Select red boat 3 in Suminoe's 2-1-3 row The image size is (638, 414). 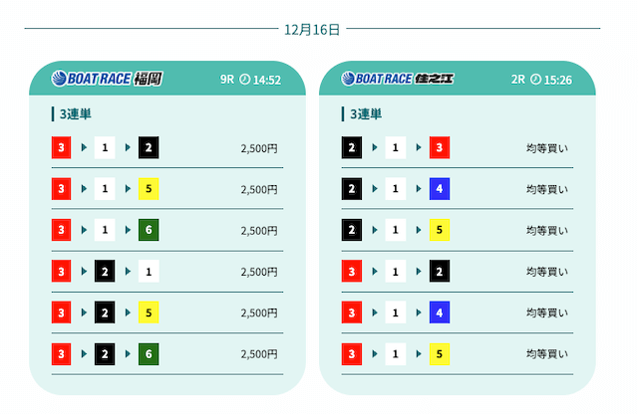tap(440, 149)
